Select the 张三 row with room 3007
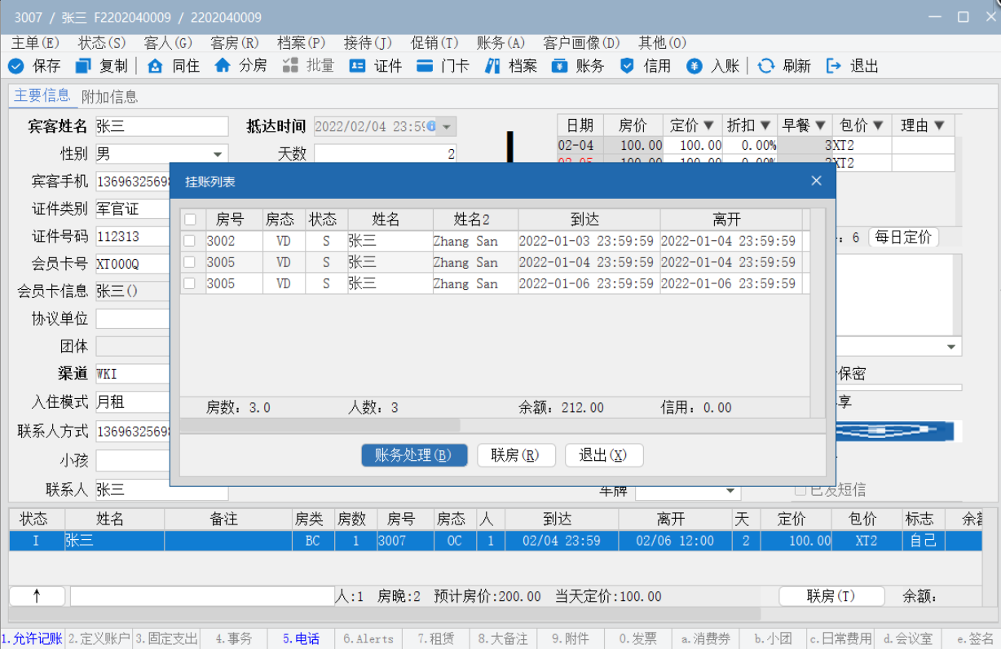Screen dimensions: 1001x649 point(495,541)
